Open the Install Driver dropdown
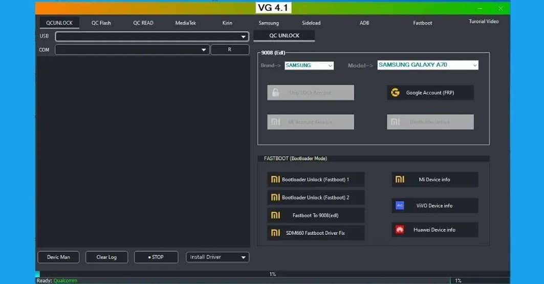 tap(217, 257)
